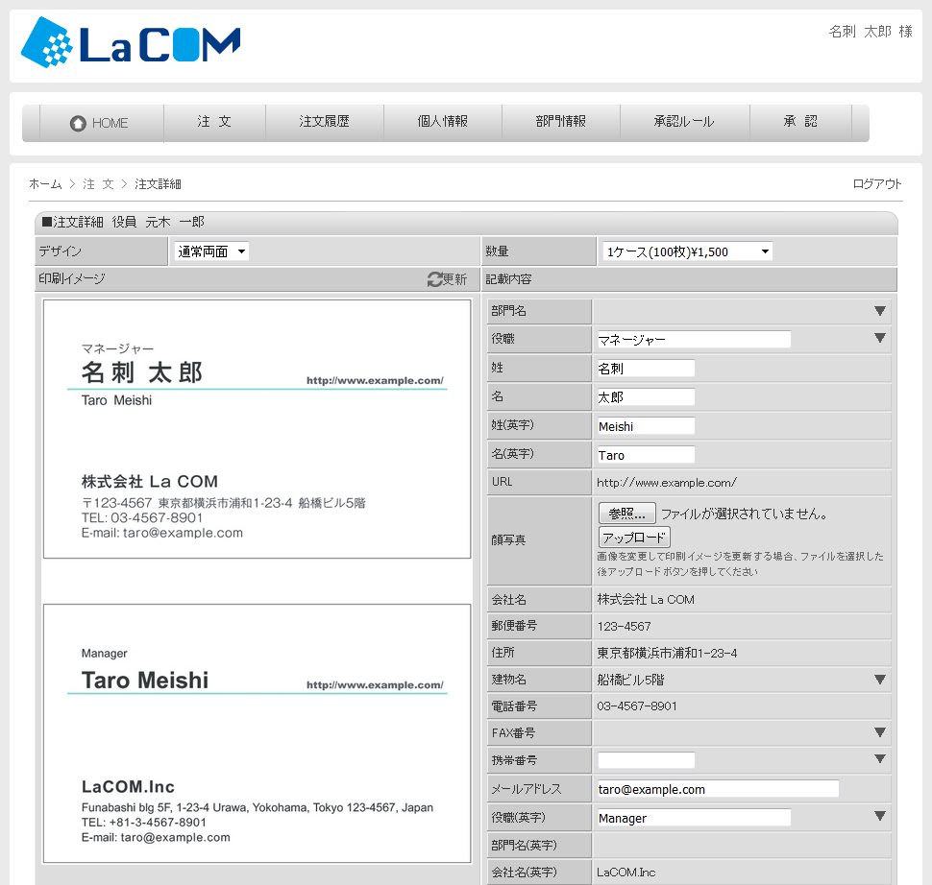Image resolution: width=932 pixels, height=885 pixels.
Task: Click the ホーム breadcrumb link
Action: click(45, 183)
